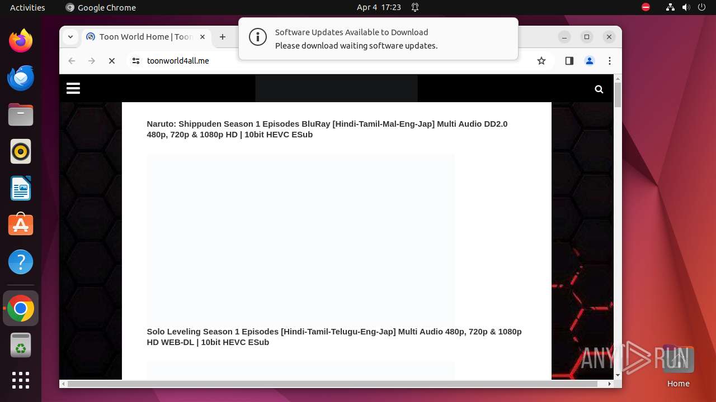Click the website search magnifier icon

pyautogui.click(x=599, y=89)
